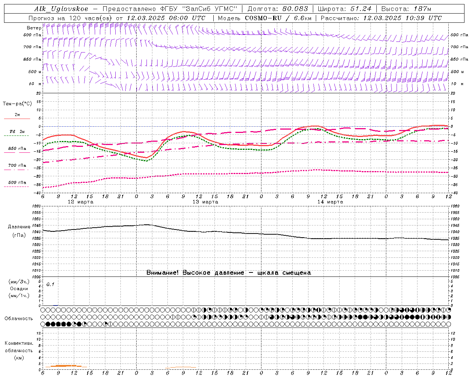Click the 850 гПа label left of the wind panel

(32, 59)
